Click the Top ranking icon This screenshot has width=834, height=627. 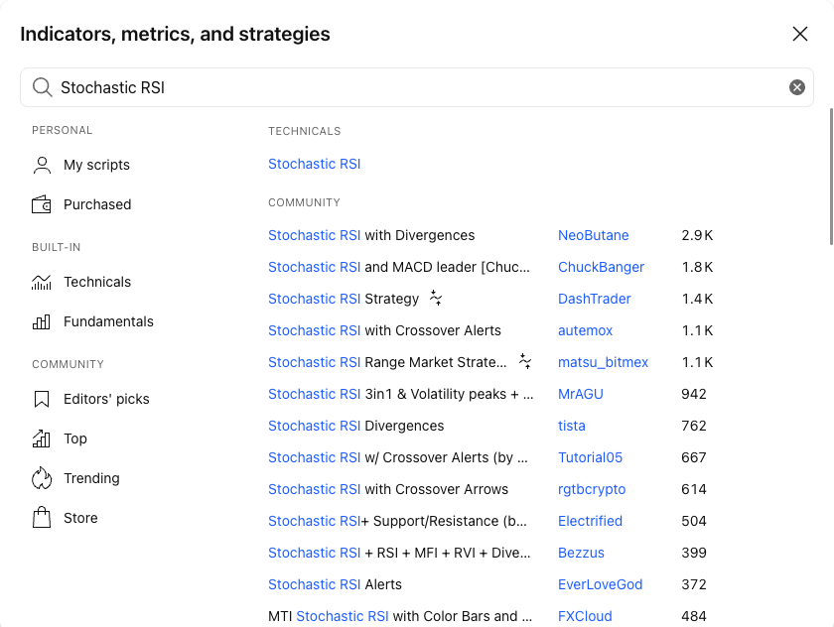click(x=42, y=439)
